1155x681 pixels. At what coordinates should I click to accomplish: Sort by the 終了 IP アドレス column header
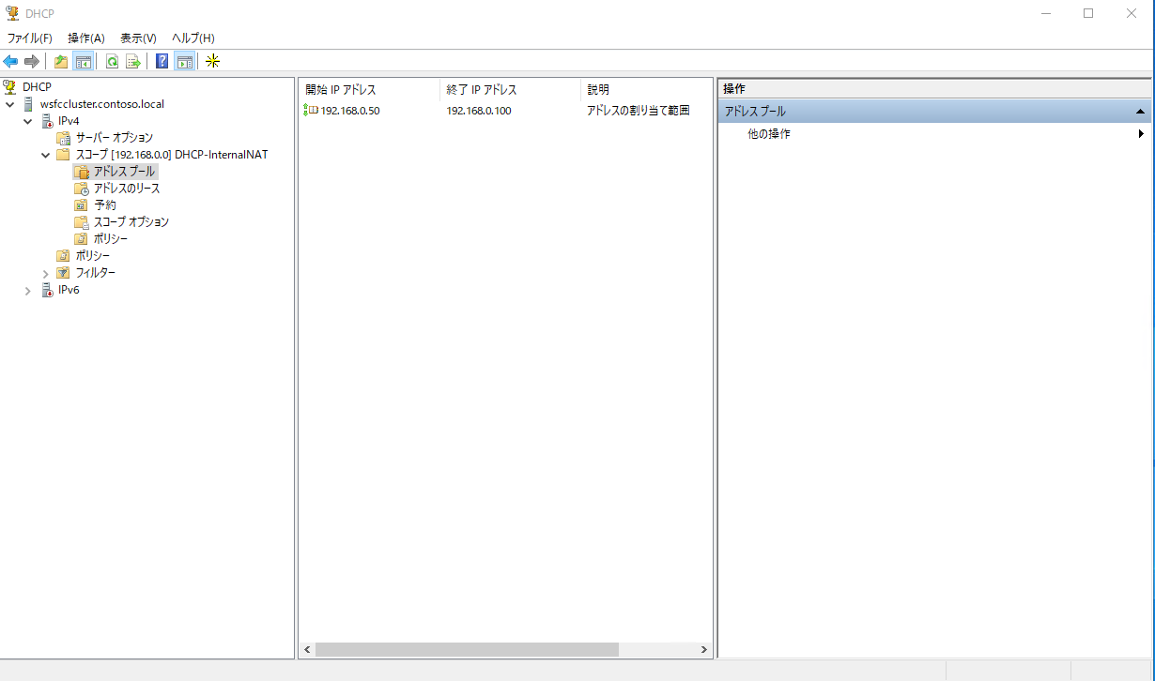(x=510, y=90)
